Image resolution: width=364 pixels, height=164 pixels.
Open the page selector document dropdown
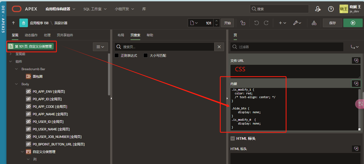(x=194, y=23)
